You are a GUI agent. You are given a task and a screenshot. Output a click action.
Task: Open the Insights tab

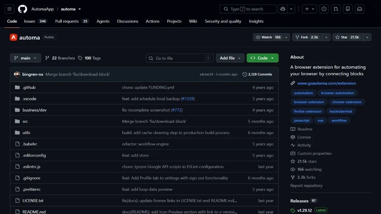(256, 21)
